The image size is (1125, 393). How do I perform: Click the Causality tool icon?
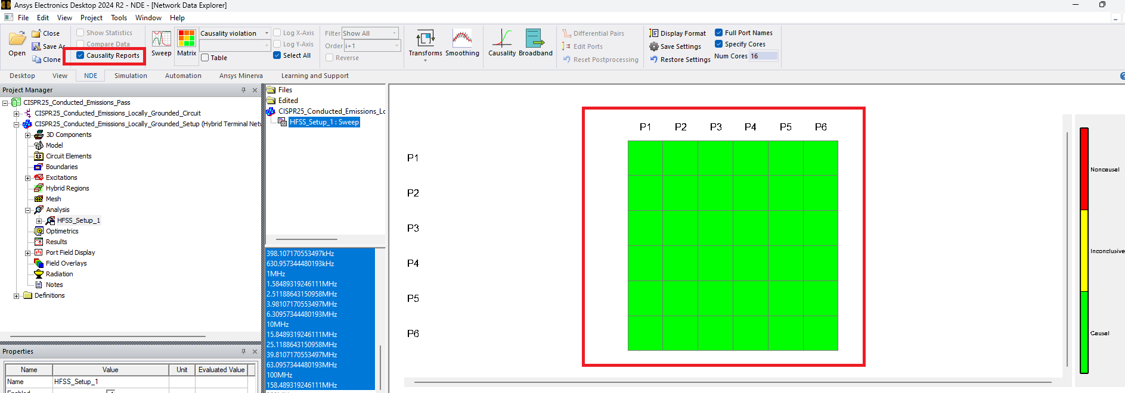[x=502, y=39]
